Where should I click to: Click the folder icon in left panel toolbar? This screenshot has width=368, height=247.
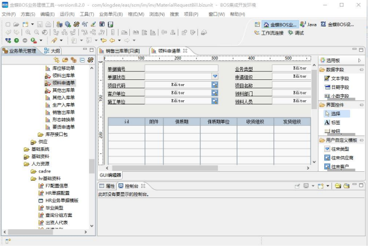pos(65,60)
